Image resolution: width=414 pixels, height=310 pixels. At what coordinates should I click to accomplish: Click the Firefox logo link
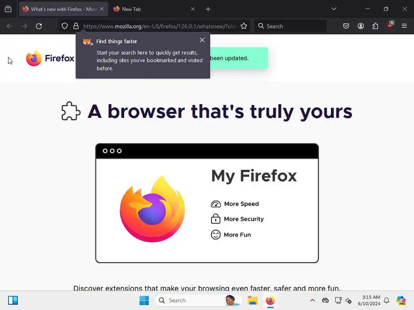[50, 58]
